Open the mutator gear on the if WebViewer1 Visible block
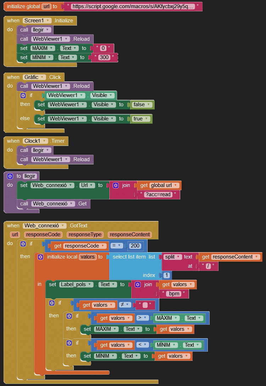This screenshot has height=386, width=266. [23, 95]
